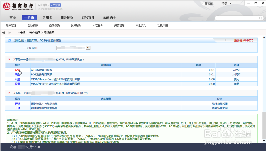The width and height of the screenshot is (266, 151).
Task: Open the 自助缴费 submenu
Action: [x=55, y=25]
